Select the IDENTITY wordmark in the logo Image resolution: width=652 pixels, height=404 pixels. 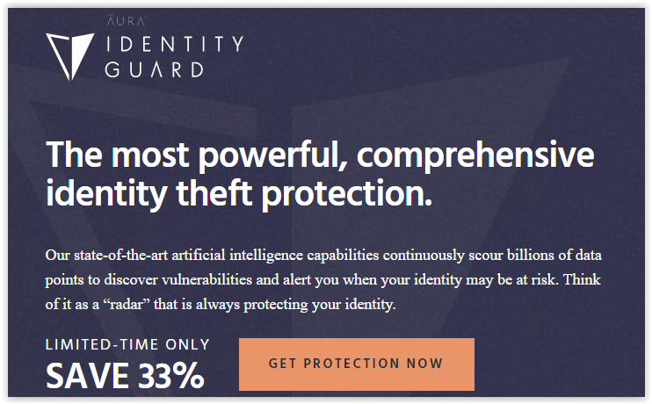pos(175,44)
